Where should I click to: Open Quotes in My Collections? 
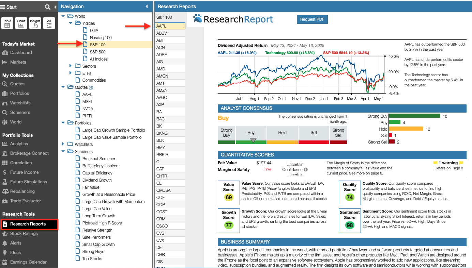tap(17, 84)
